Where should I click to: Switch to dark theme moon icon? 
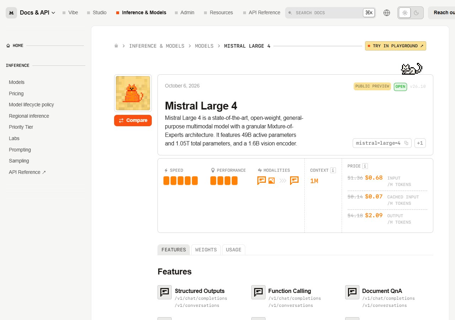pyautogui.click(x=416, y=13)
